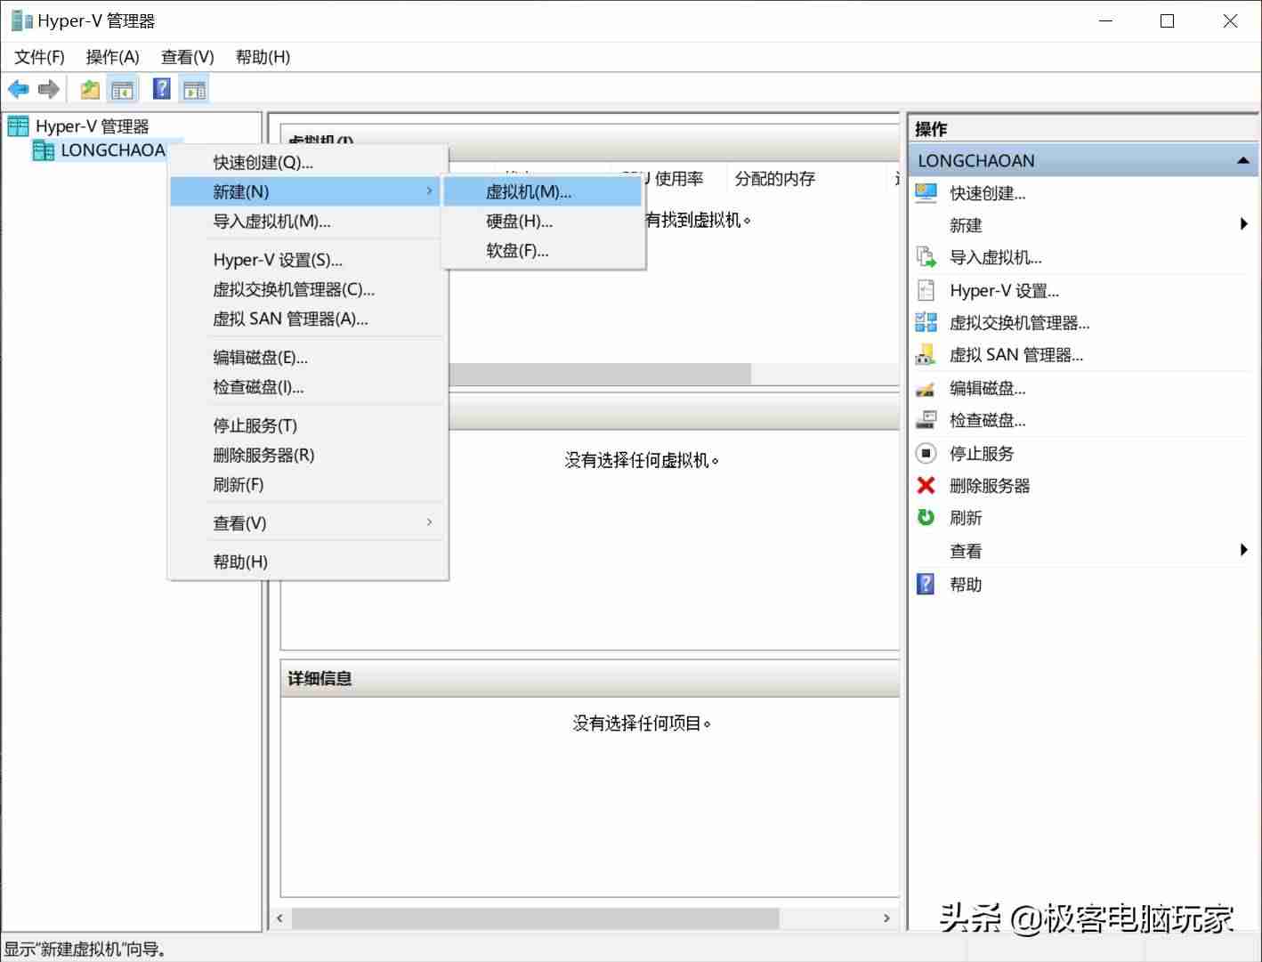The image size is (1262, 962).
Task: Select 虚拟机(M)... in the submenu
Action: [x=542, y=191]
